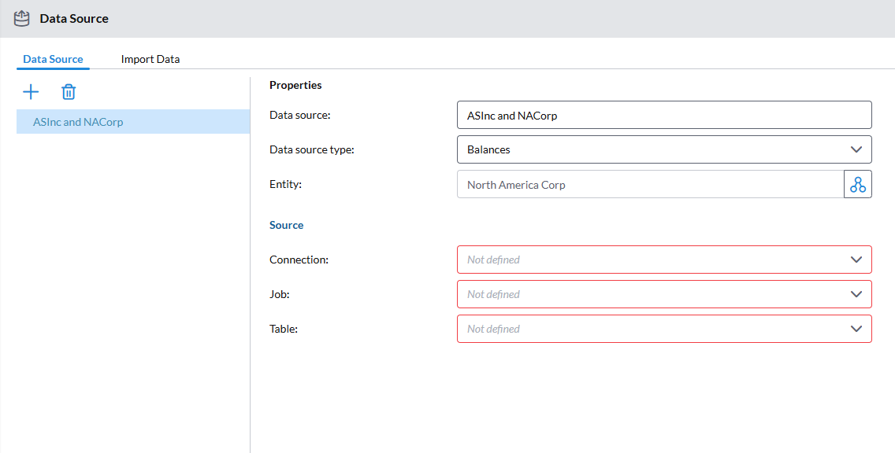Click the Entity field showing North America Corp
This screenshot has height=453, width=895.
(x=650, y=185)
